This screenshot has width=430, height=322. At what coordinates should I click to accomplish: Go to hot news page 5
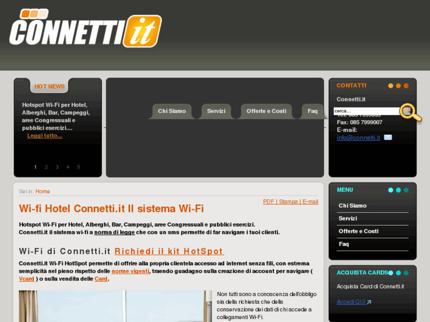(79, 167)
